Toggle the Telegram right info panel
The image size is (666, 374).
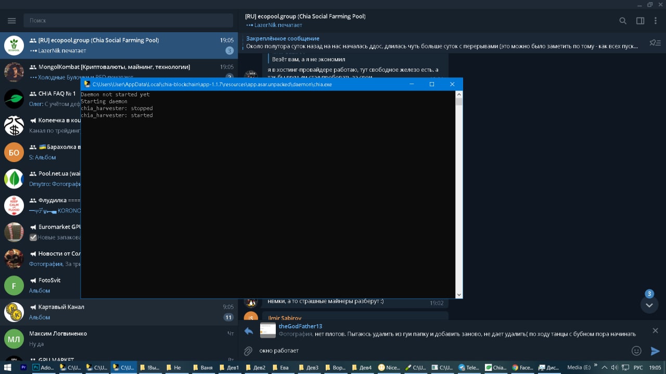pyautogui.click(x=641, y=21)
